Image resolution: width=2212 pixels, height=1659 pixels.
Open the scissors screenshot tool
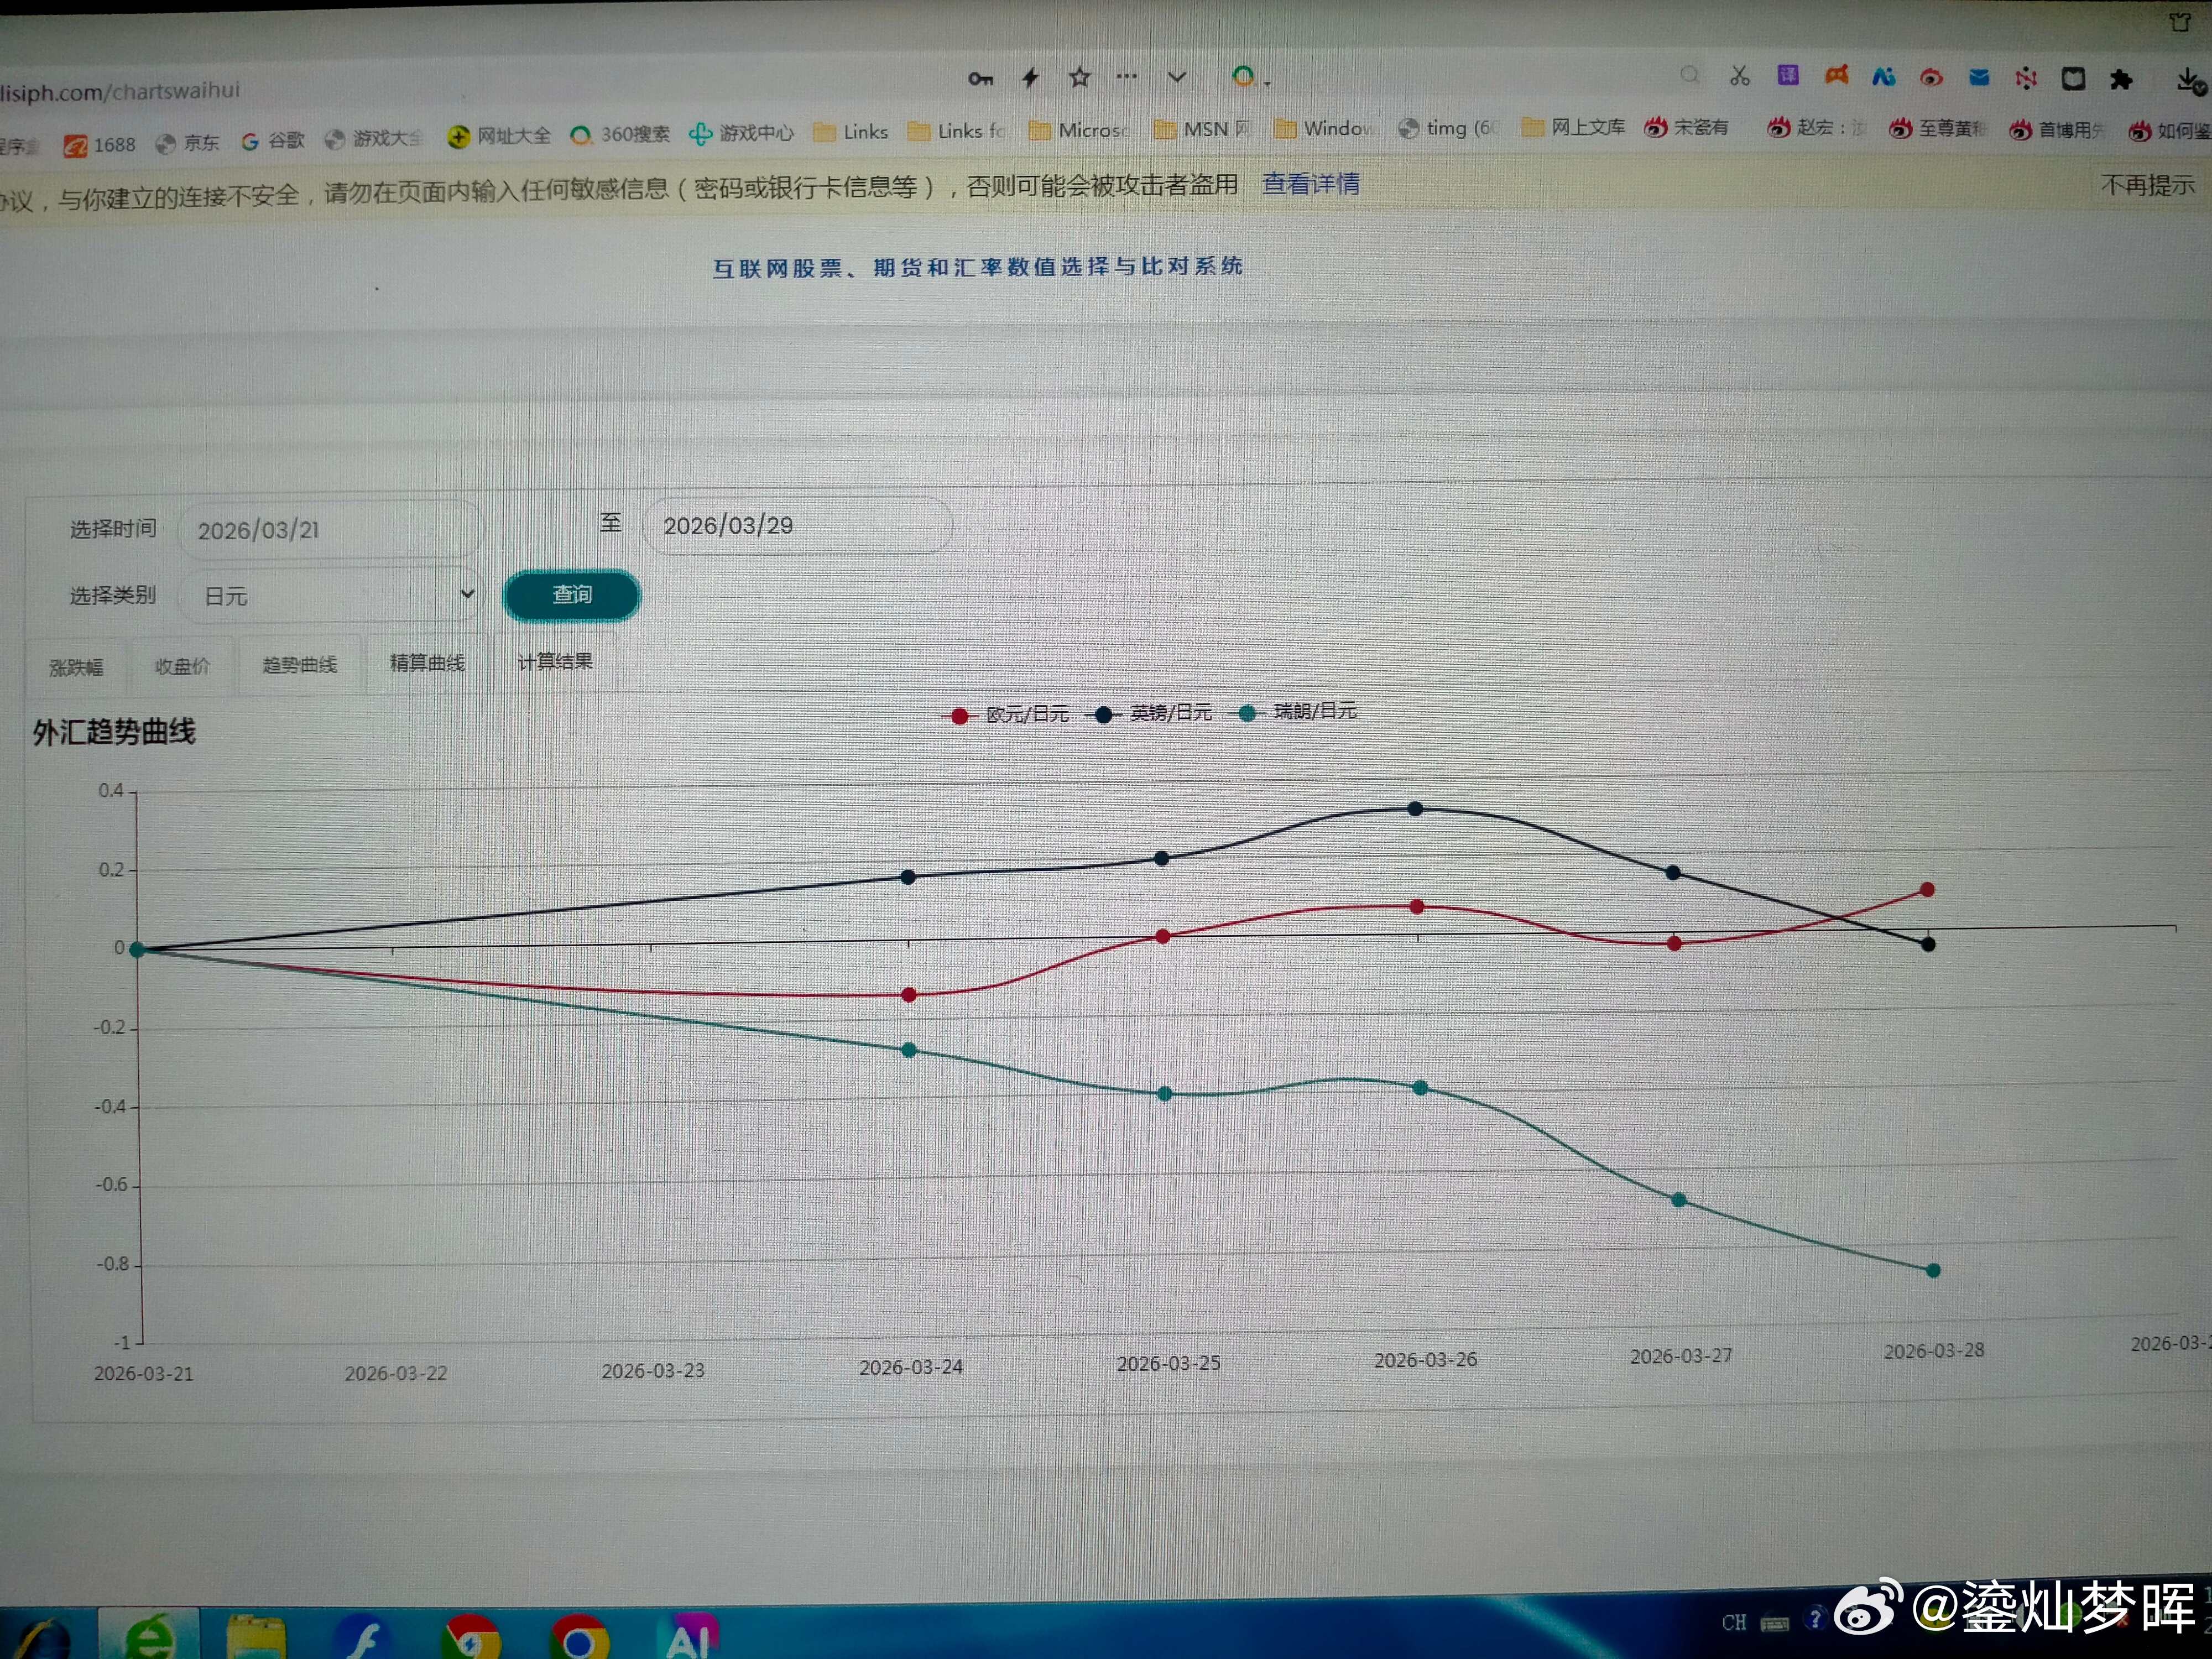click(x=1739, y=76)
